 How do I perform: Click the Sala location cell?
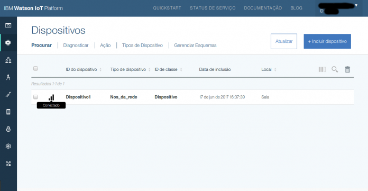(x=265, y=97)
